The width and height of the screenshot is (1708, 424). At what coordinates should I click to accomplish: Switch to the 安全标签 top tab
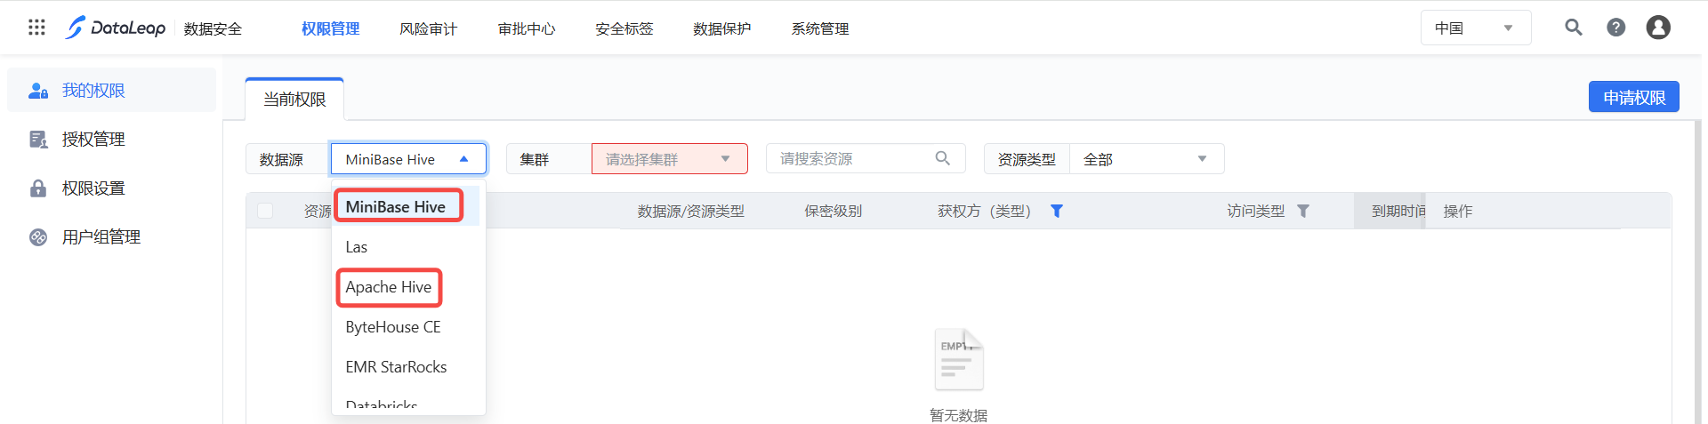coord(624,28)
